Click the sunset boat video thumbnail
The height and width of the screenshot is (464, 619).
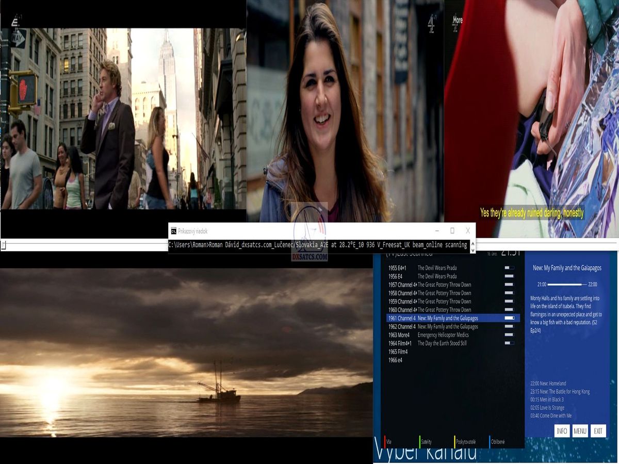(186, 353)
